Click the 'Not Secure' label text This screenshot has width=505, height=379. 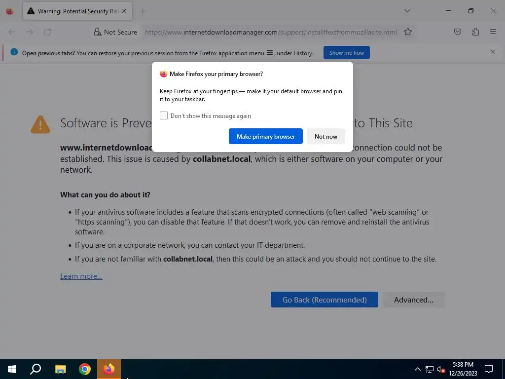[x=120, y=32]
